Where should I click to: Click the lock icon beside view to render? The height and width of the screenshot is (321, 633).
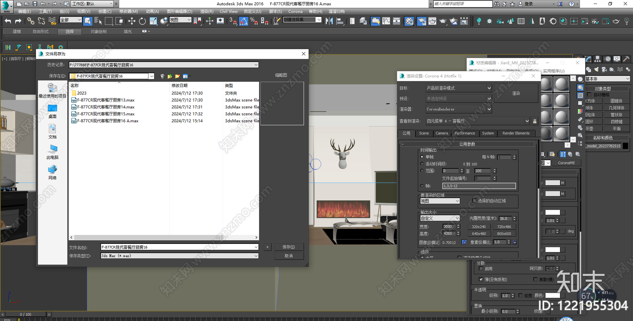coord(535,121)
